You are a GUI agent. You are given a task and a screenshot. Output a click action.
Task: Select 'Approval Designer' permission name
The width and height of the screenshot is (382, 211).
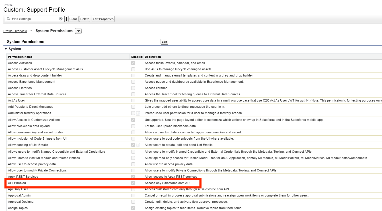tap(21, 202)
